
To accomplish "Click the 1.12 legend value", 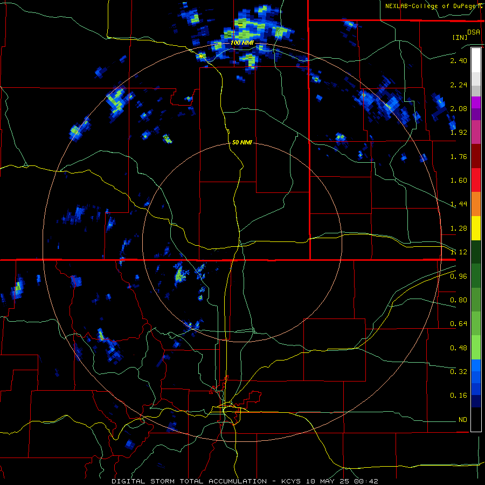I will pyautogui.click(x=459, y=252).
